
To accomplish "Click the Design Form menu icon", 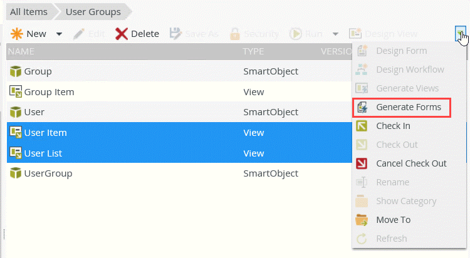I will click(362, 51).
